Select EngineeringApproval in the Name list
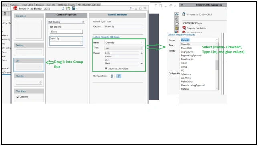The width and height of the screenshot is (258, 146). 191,56
